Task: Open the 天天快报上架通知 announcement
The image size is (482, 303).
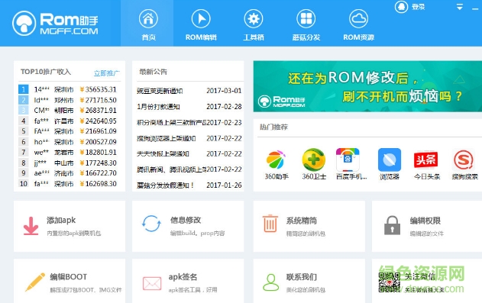Action: [x=163, y=154]
